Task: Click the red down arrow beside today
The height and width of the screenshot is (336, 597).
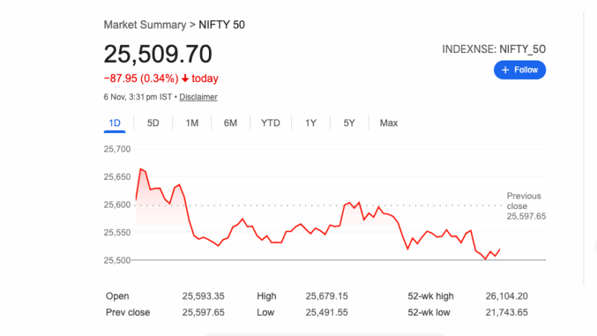Action: (x=185, y=78)
